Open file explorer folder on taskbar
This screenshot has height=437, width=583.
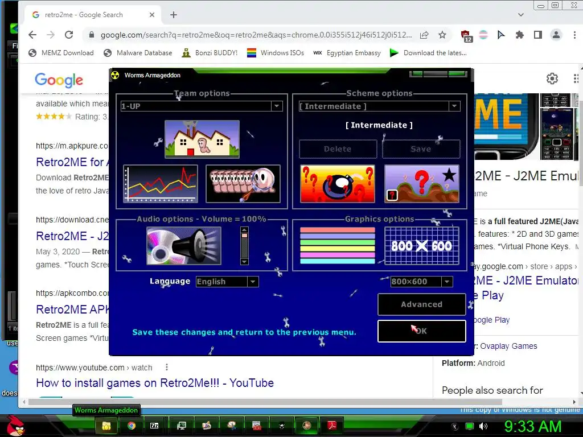(106, 426)
